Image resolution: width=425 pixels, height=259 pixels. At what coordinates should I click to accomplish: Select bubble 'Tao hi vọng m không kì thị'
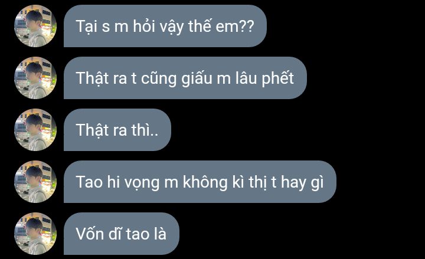click(200, 182)
